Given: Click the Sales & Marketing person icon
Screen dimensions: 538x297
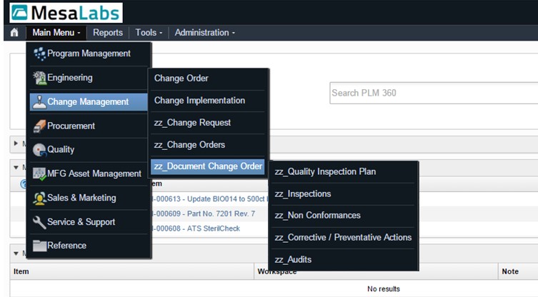Looking at the screenshot, I should pos(39,198).
